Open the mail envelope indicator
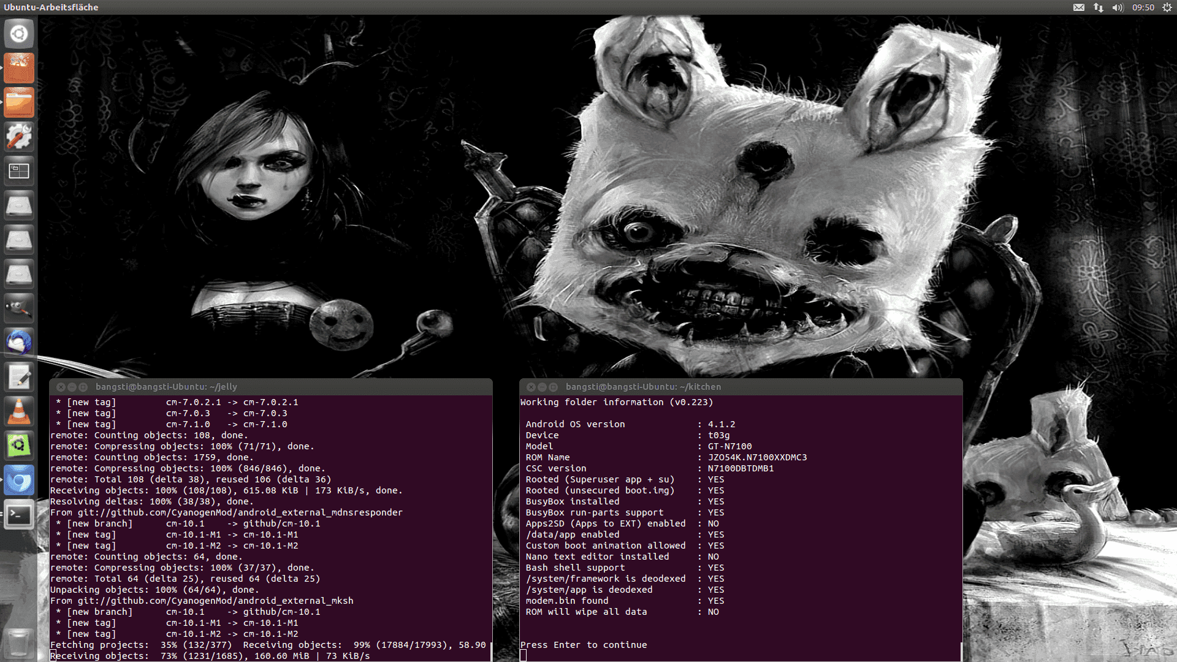The image size is (1177, 662). (x=1079, y=7)
